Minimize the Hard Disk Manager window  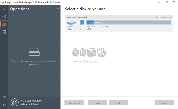click(x=159, y=2)
